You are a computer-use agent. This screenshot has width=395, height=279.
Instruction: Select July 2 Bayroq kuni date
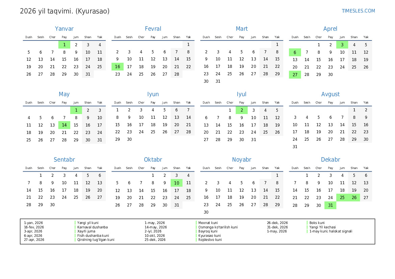tap(242, 110)
